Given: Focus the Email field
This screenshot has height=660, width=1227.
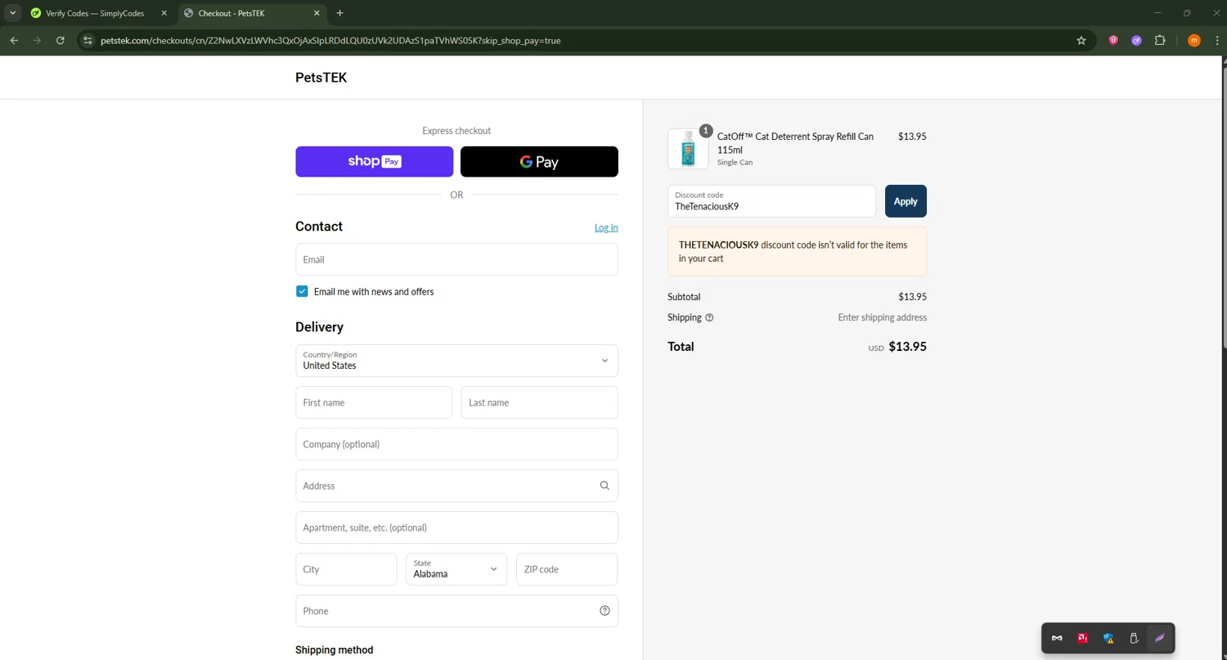Looking at the screenshot, I should (456, 259).
